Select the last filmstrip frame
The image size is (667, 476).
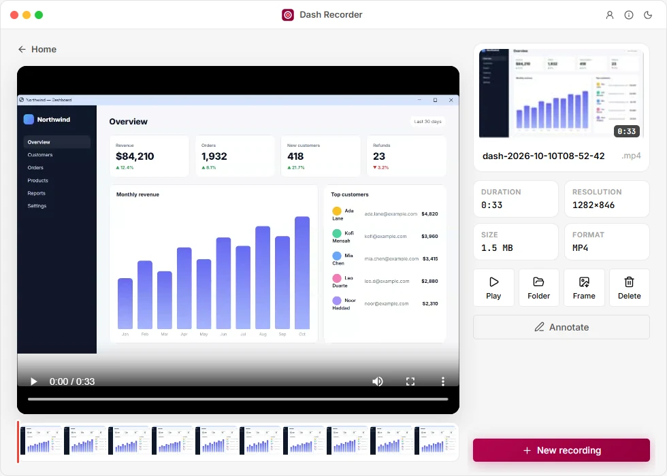436,441
